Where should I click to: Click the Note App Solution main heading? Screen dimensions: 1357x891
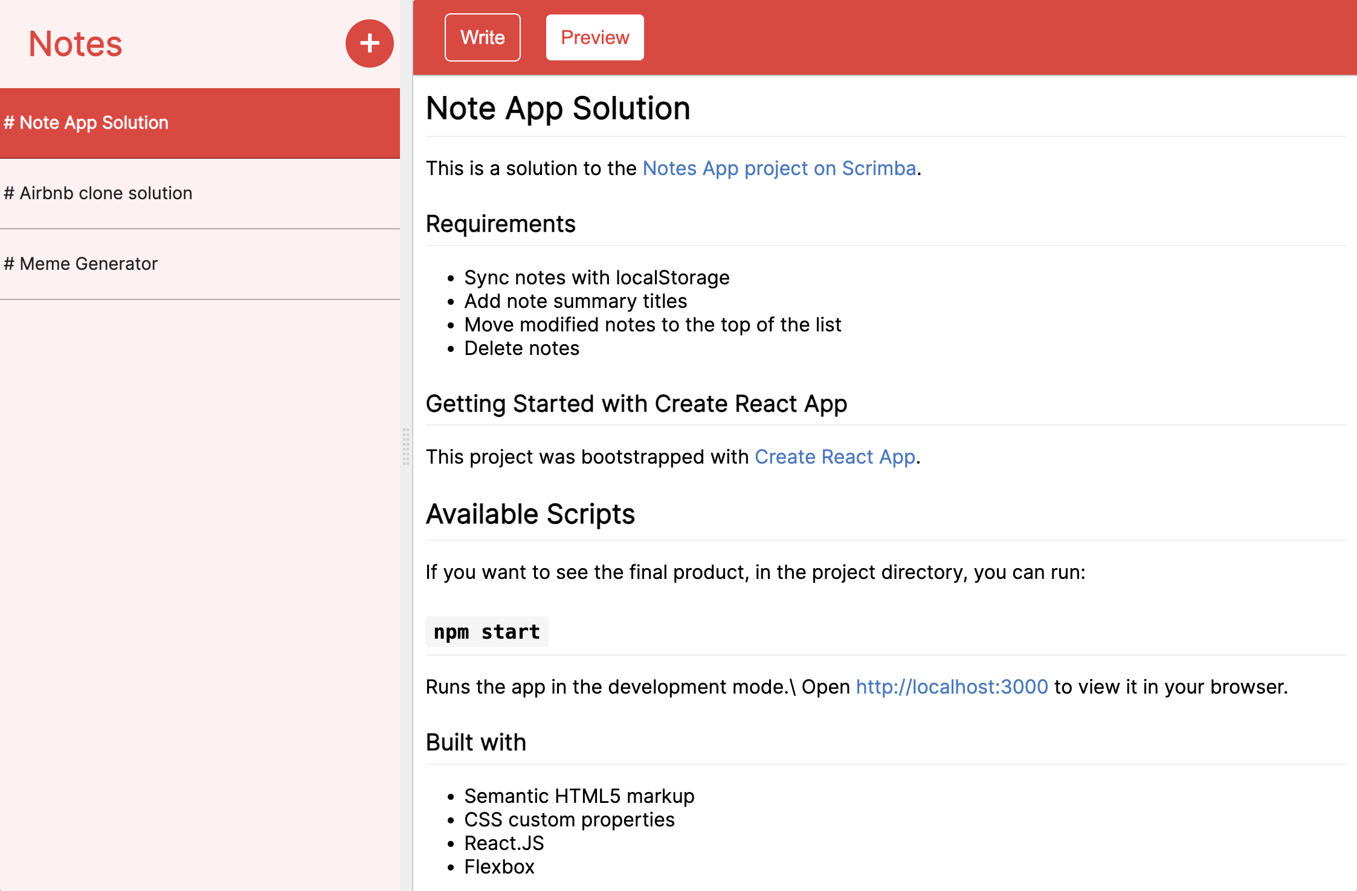558,109
